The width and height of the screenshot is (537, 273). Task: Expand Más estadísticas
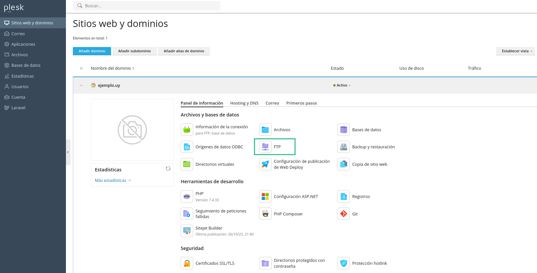tap(113, 180)
